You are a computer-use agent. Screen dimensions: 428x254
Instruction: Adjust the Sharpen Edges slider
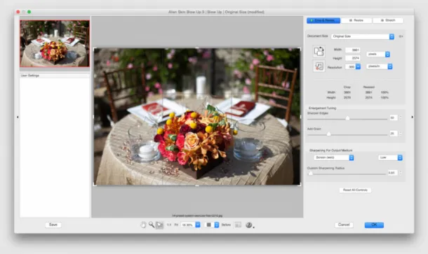pos(347,118)
